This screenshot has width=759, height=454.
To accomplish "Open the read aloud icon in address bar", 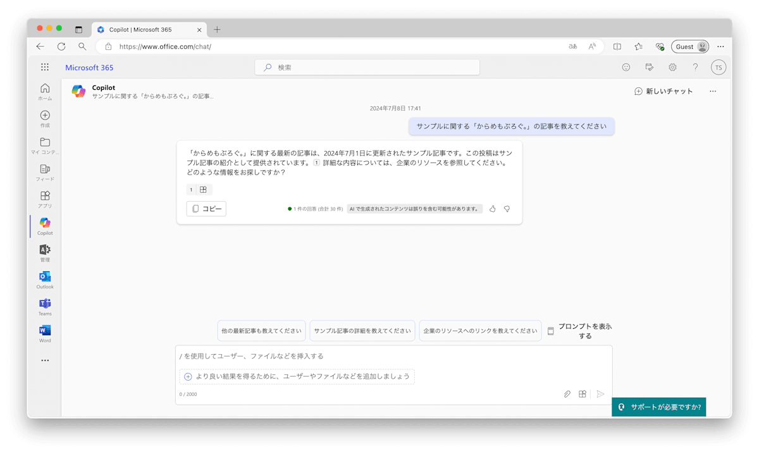I will (592, 47).
